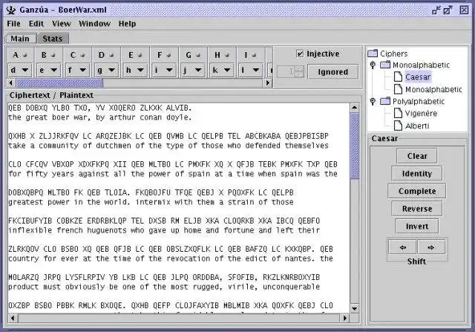475x332 pixels.
Task: Open substitution dropdown for letter C showing f
Action: click(x=77, y=70)
